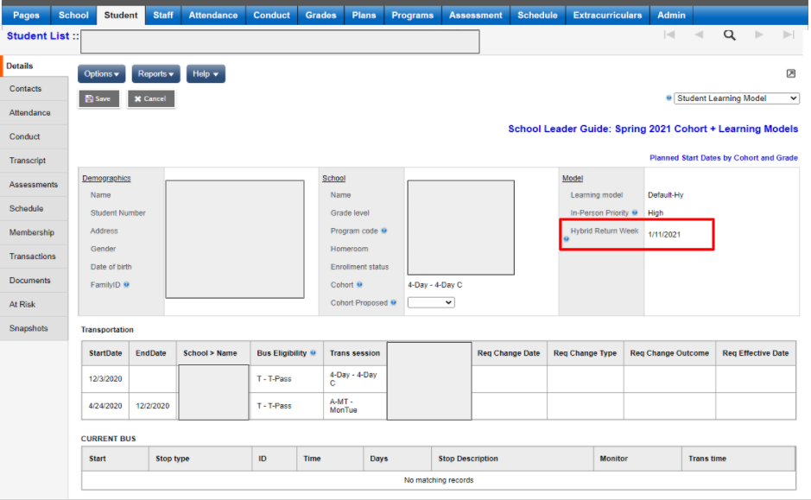811x500 pixels.
Task: Open the Options dropdown menu
Action: [x=101, y=74]
